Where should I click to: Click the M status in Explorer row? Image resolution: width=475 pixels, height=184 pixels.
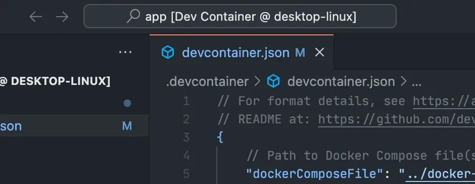click(127, 126)
